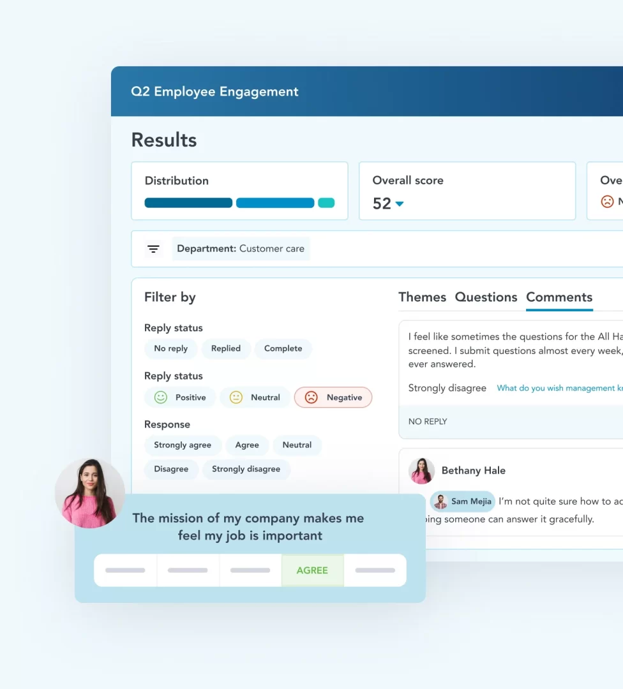Choose the first survey answer option
Image resolution: width=623 pixels, height=689 pixels.
125,570
